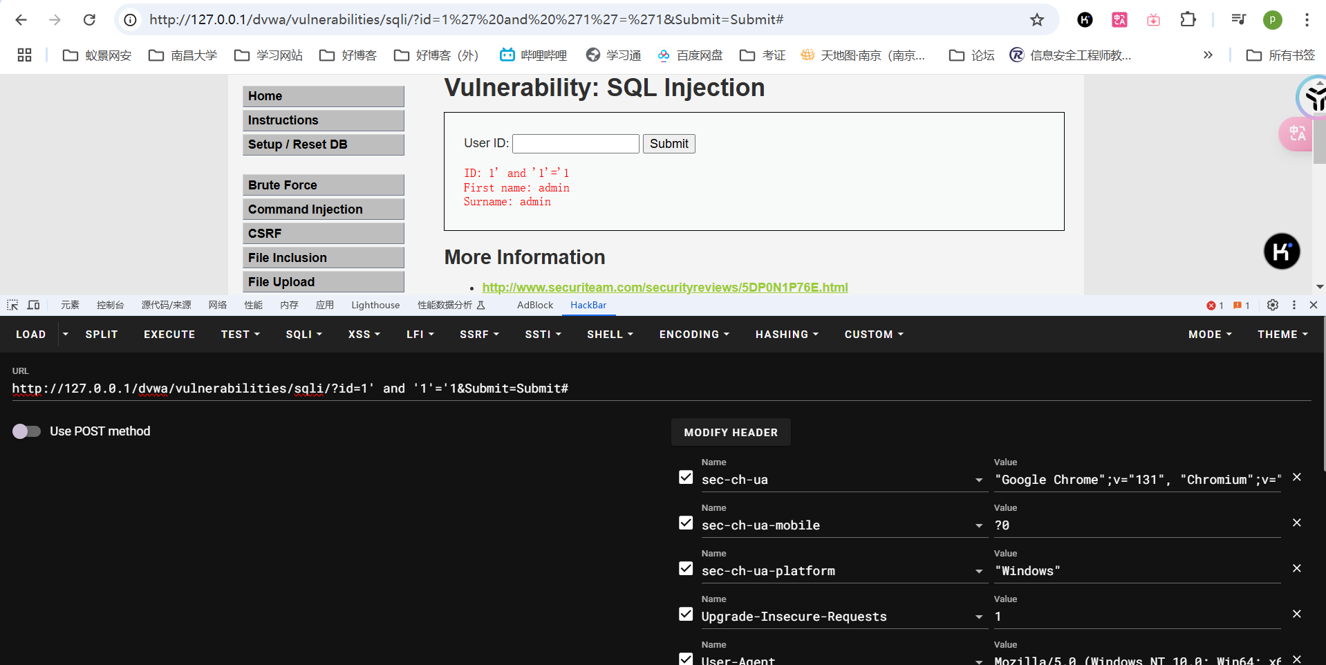
Task: Click the pink translate extension icon in toolbar
Action: (x=1119, y=20)
